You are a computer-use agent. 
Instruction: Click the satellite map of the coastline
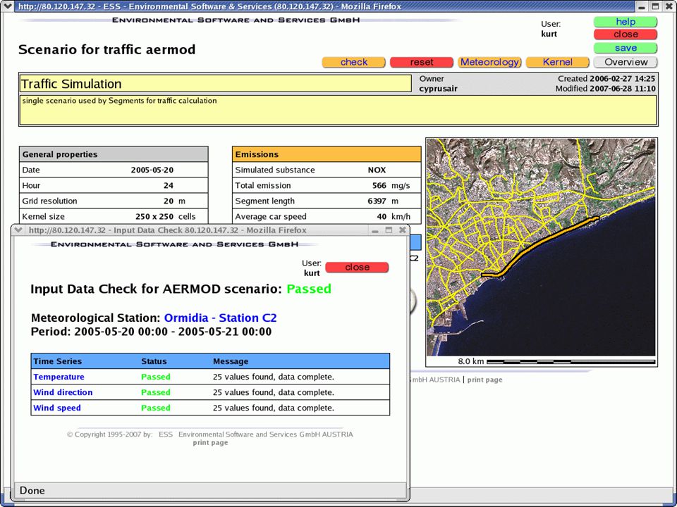pyautogui.click(x=541, y=247)
